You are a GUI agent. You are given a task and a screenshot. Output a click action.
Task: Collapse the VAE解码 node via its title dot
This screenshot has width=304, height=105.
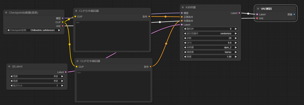click(x=258, y=9)
